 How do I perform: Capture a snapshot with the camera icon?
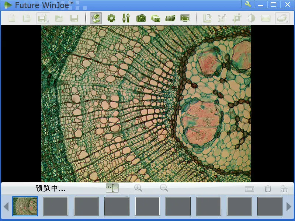(140, 17)
